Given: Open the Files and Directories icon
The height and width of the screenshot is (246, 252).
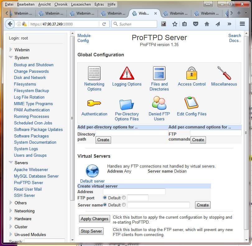Looking at the screenshot, I should (159, 73).
